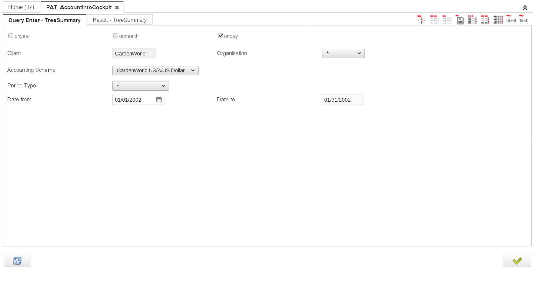
Task: Open the calendar picker for Date from
Action: tap(159, 100)
